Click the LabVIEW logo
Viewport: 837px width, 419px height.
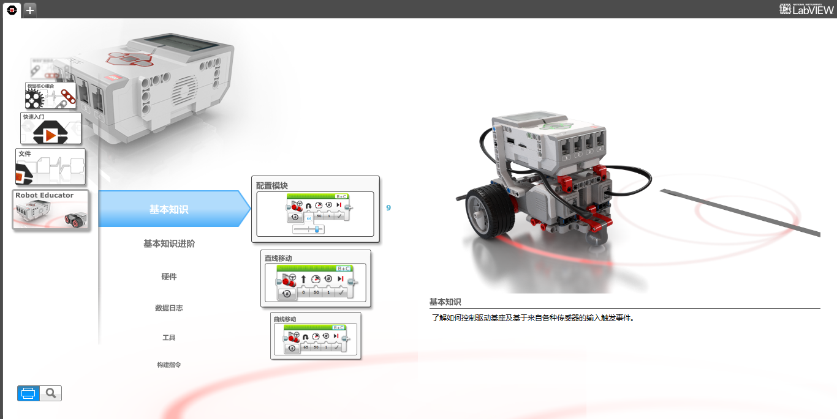[x=807, y=9]
